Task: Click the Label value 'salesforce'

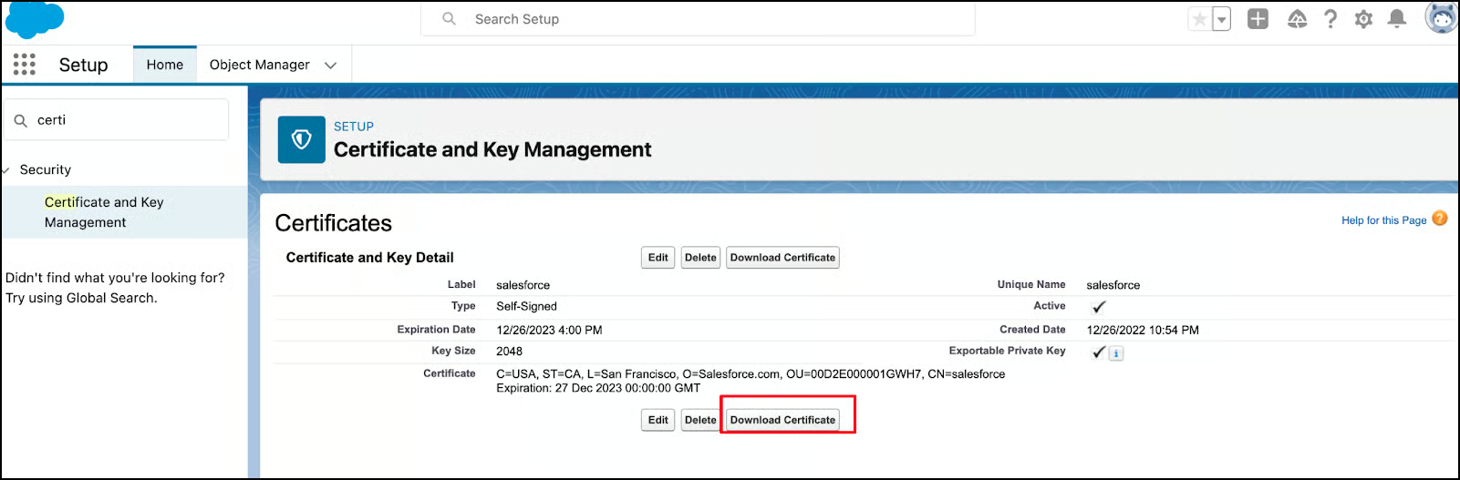Action: tap(523, 285)
